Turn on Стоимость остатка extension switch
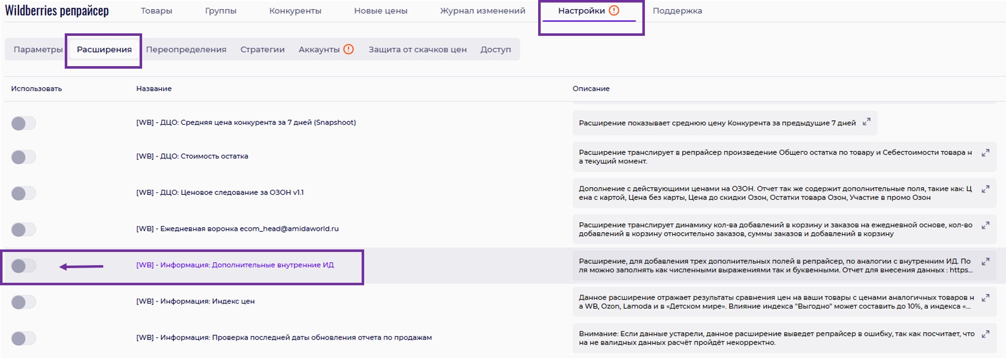Screen dimensions: 1006x358 [23, 157]
